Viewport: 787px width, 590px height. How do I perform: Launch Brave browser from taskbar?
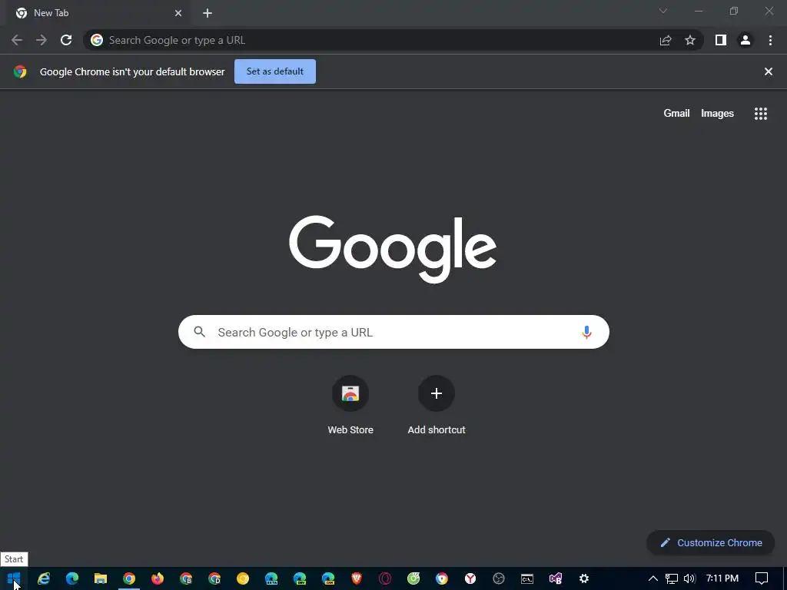[357, 578]
